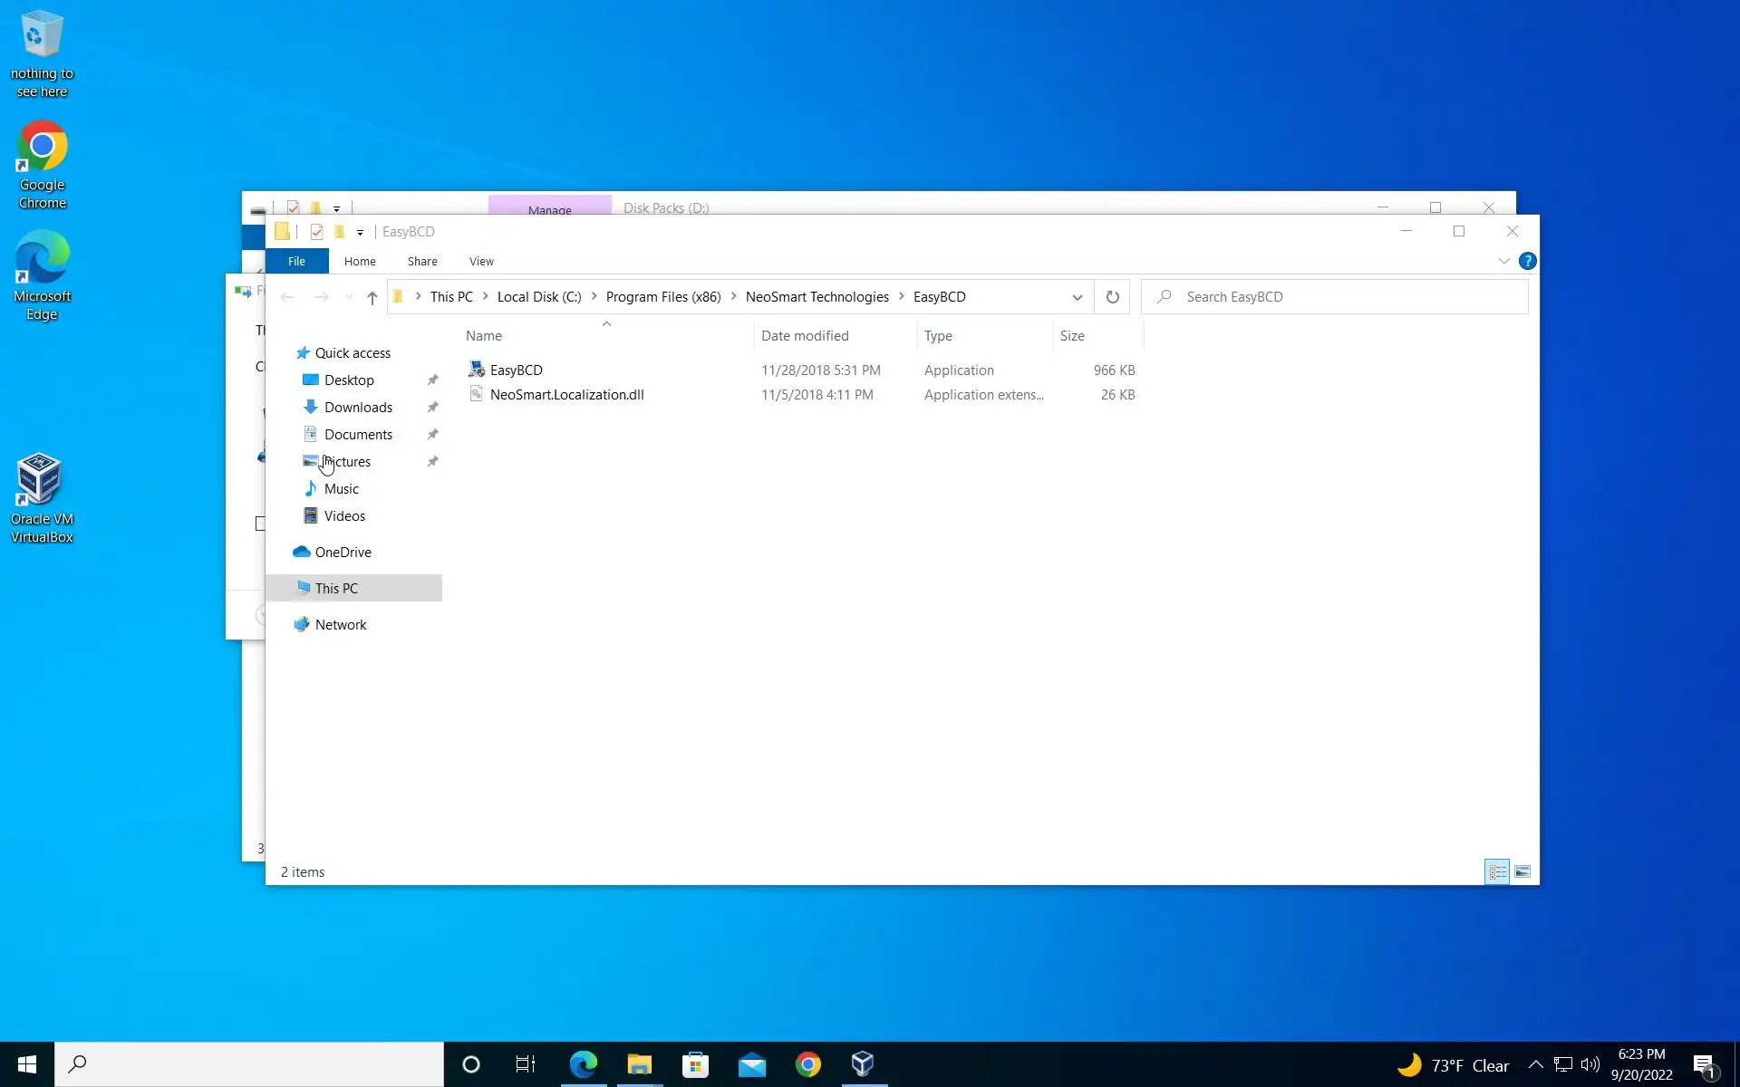
Task: Expand the ribbon with the chevron
Action: pos(1503,261)
